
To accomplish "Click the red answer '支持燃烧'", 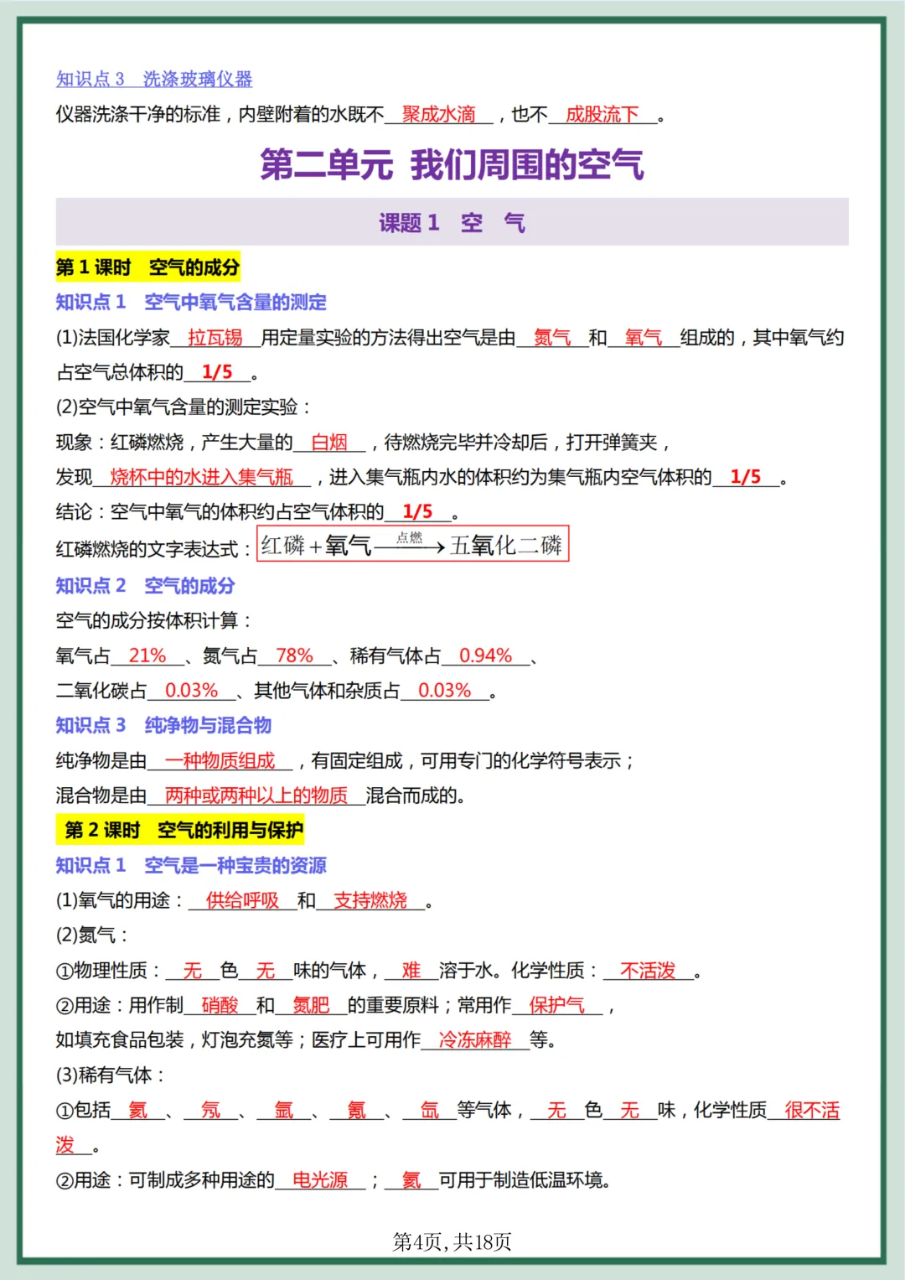I will tap(370, 900).
